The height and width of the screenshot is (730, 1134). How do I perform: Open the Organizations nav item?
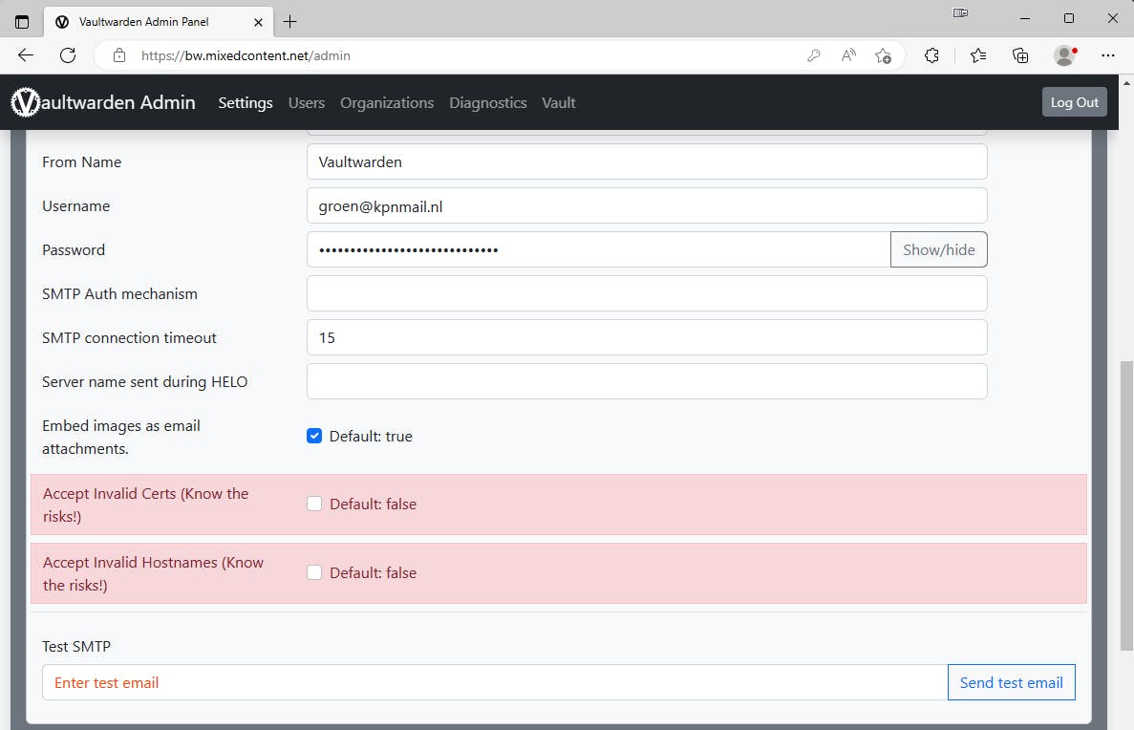(x=387, y=103)
